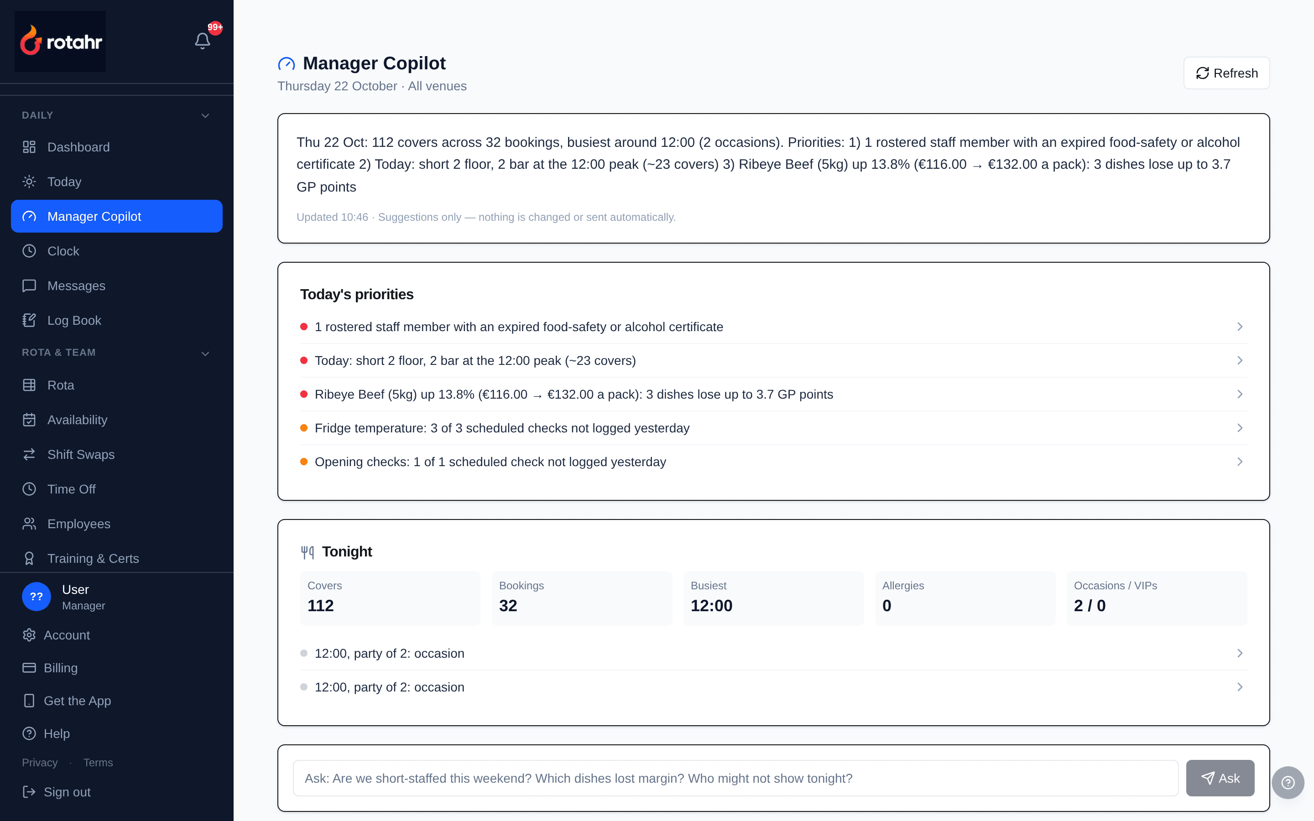Image resolution: width=1314 pixels, height=821 pixels.
Task: Click the Bookings 32 stat card
Action: pyautogui.click(x=582, y=598)
